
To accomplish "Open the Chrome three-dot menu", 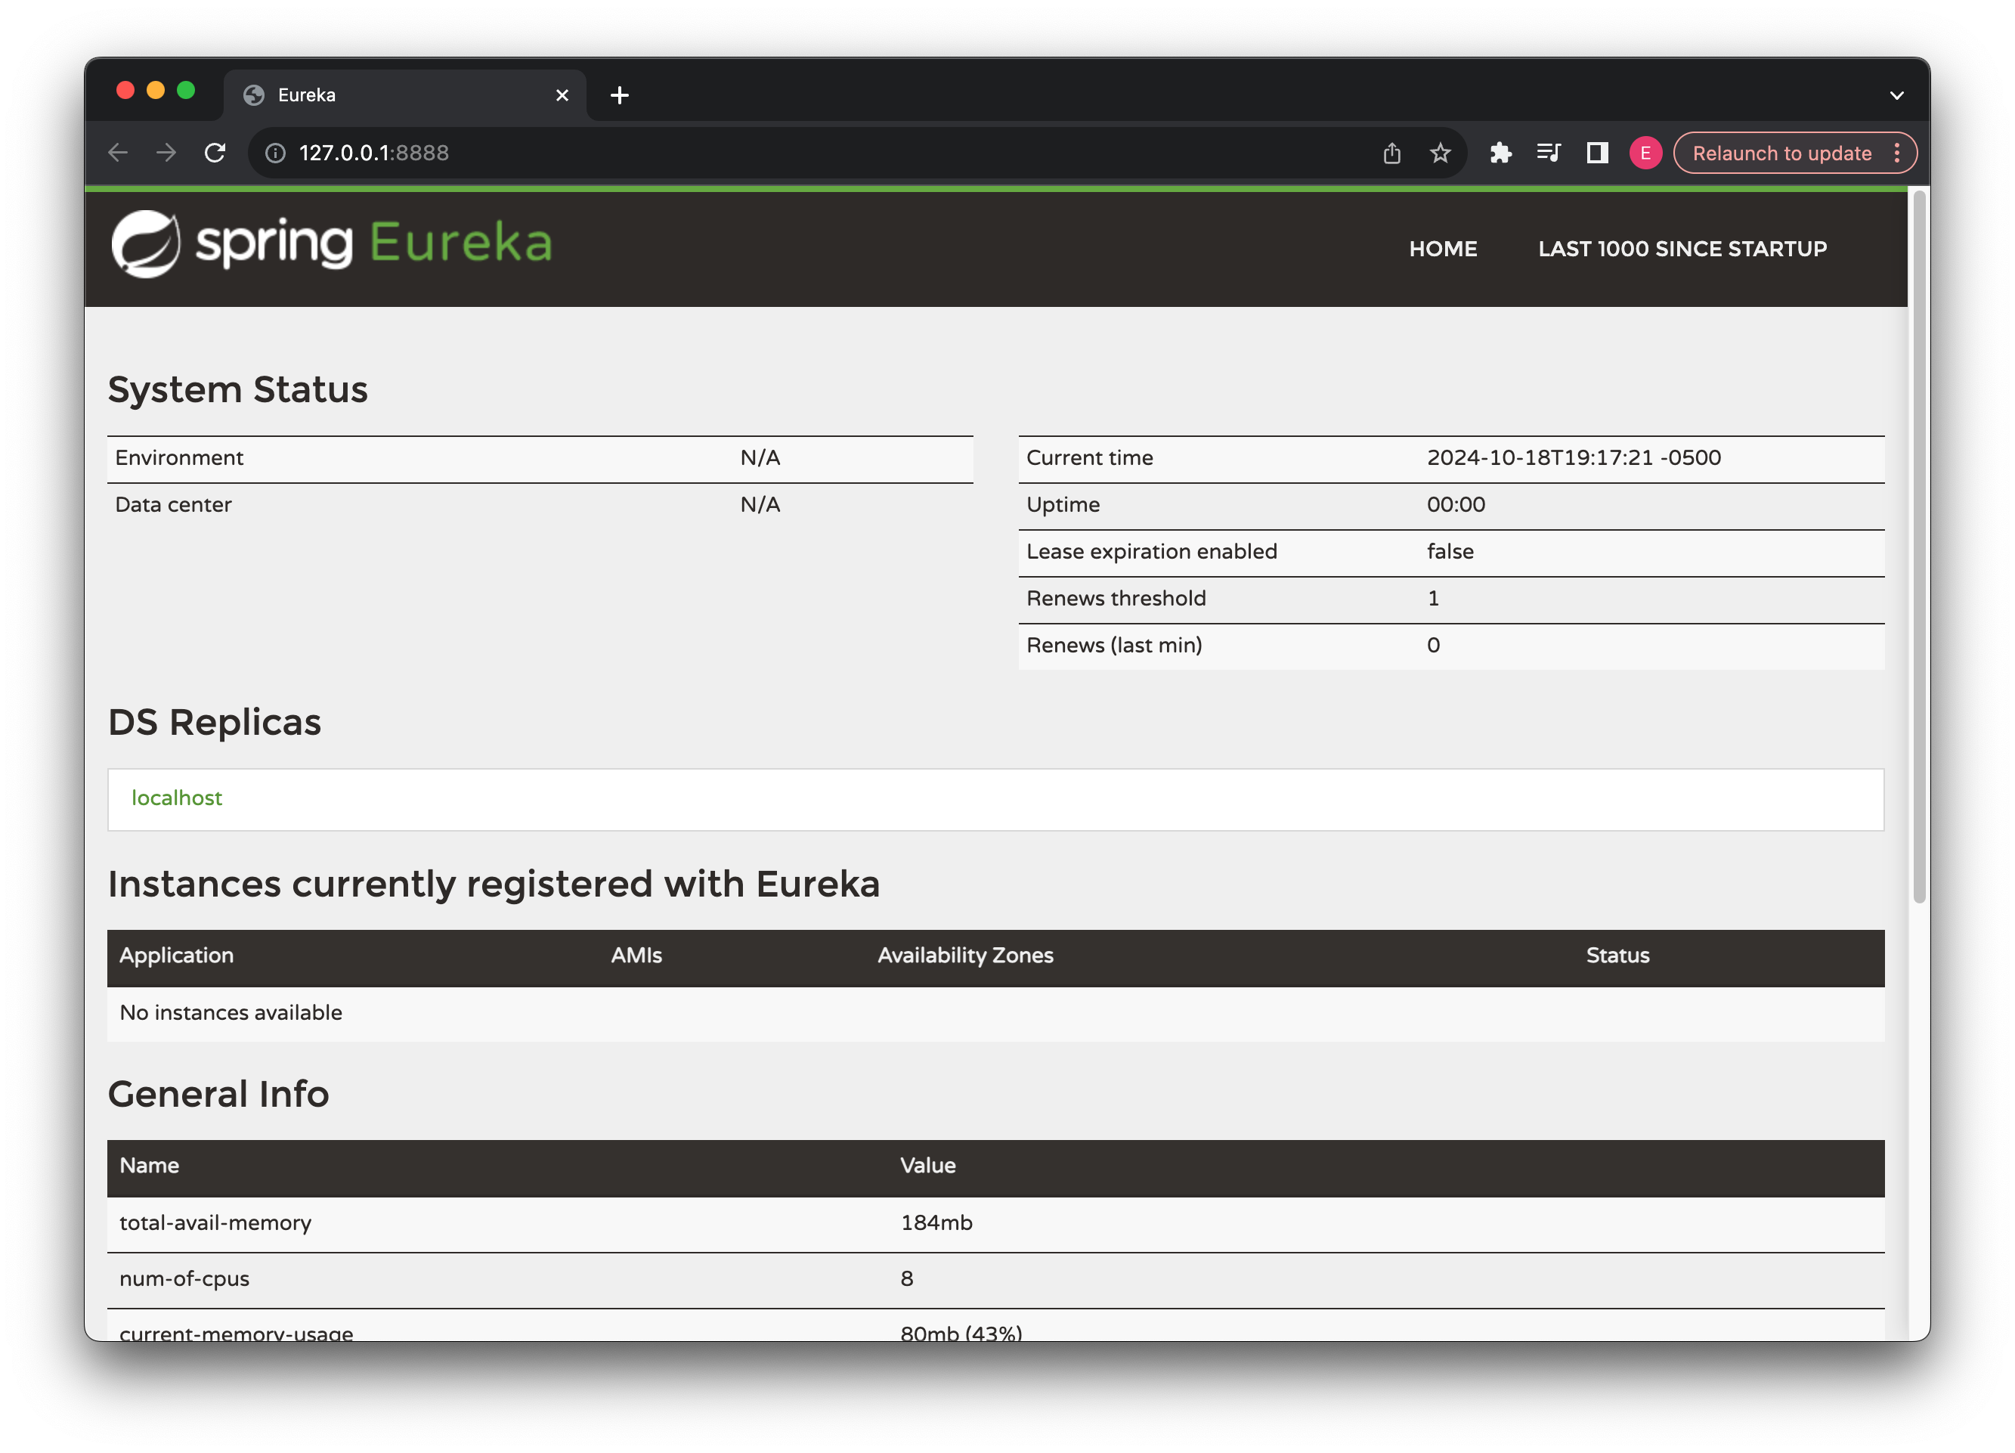I will click(x=1897, y=153).
